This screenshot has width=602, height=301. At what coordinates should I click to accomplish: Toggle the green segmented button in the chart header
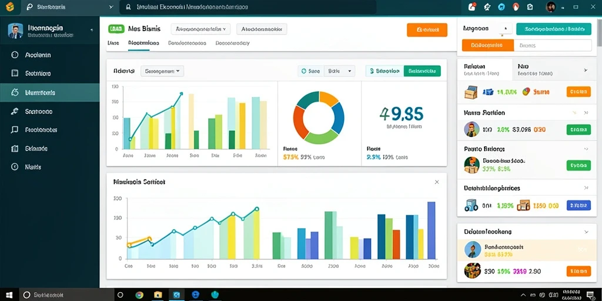[x=422, y=71]
